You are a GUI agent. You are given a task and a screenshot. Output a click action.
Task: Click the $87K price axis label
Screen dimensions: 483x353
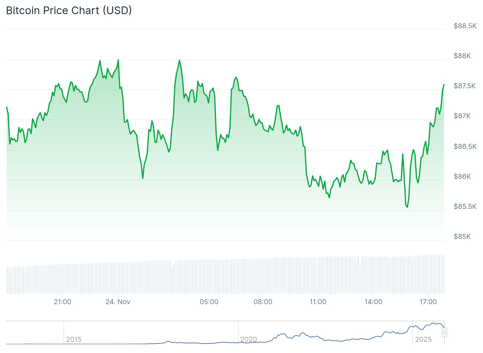click(x=462, y=116)
